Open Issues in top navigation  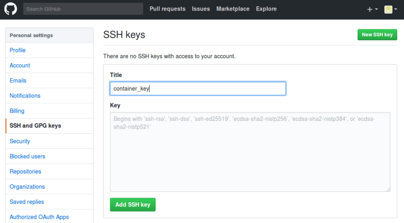coord(201,9)
